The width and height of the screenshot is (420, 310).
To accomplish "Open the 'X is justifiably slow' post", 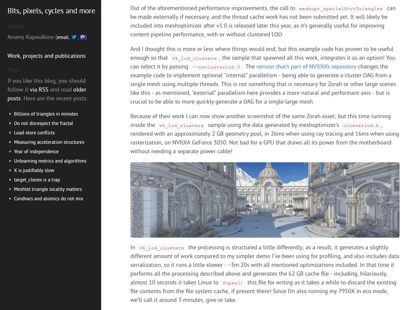I will (34, 171).
